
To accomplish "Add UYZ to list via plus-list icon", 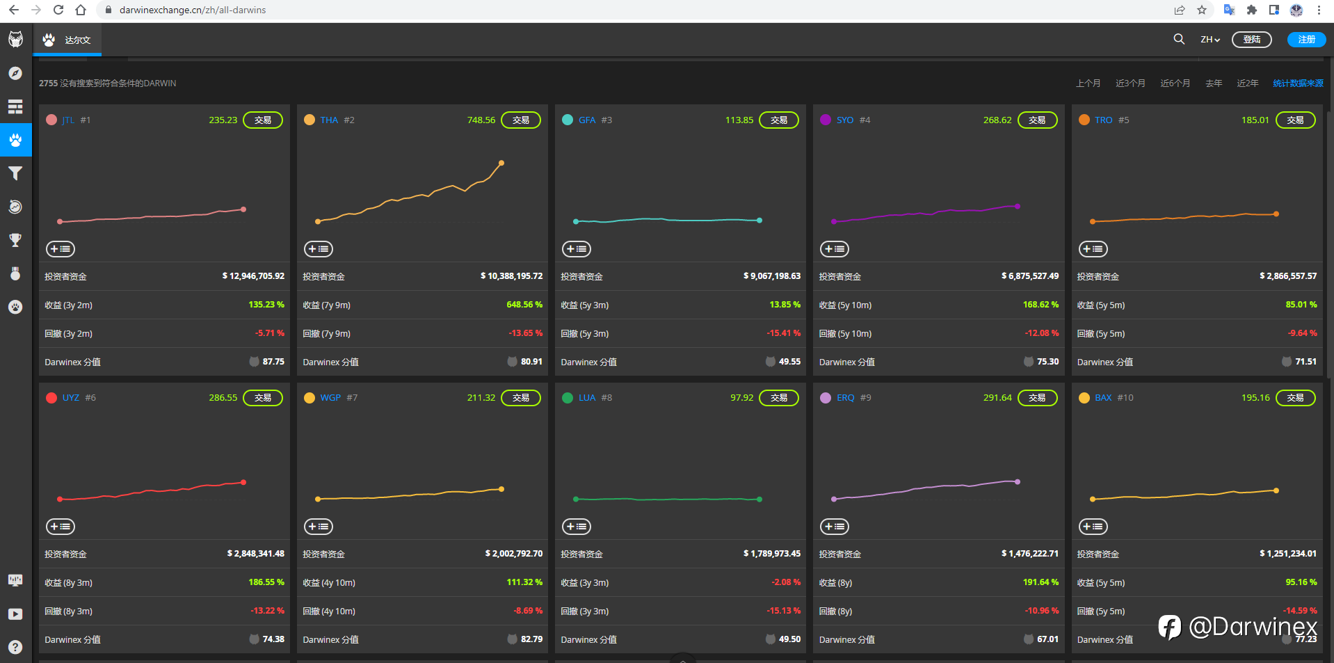I will pos(61,527).
